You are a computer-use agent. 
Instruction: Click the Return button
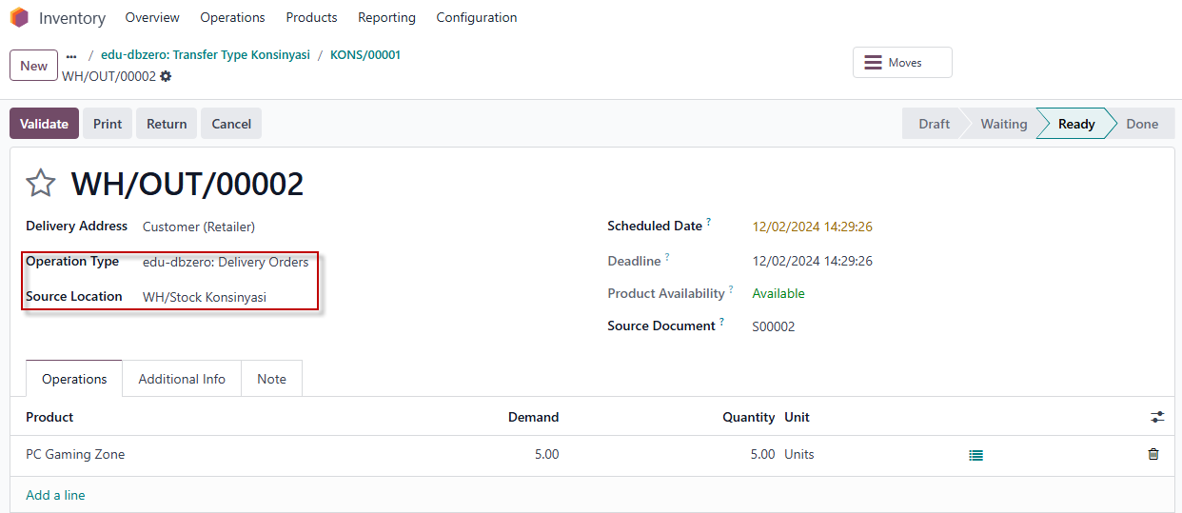click(167, 124)
